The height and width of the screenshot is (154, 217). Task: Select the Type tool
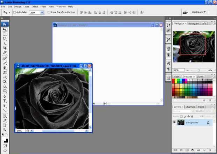coord(5,101)
